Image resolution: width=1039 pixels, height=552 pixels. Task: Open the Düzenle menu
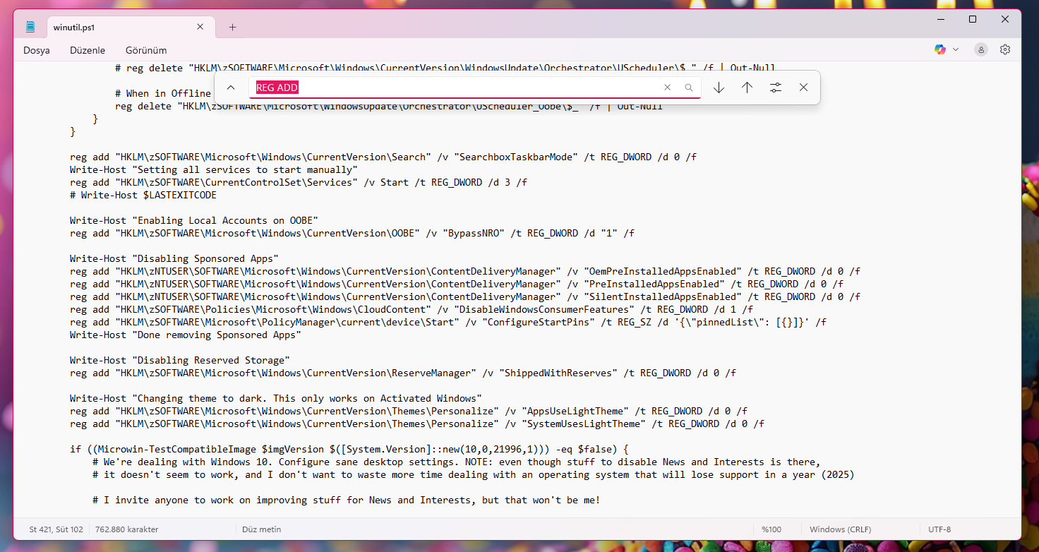tap(88, 50)
